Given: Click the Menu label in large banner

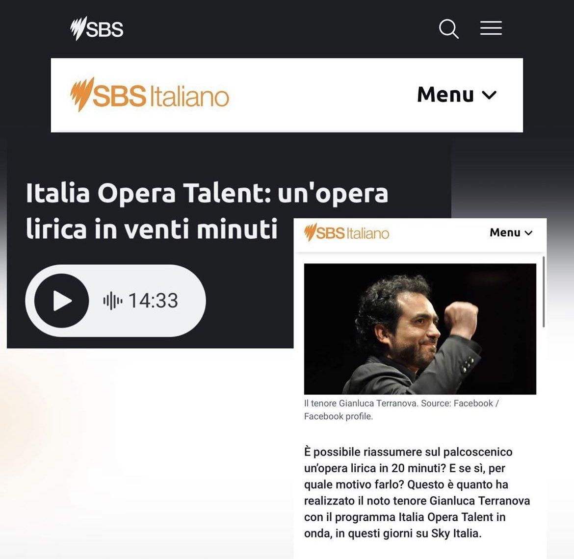Looking at the screenshot, I should coord(445,95).
